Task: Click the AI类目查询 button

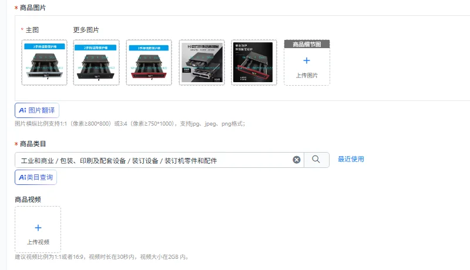Action: pyautogui.click(x=36, y=177)
